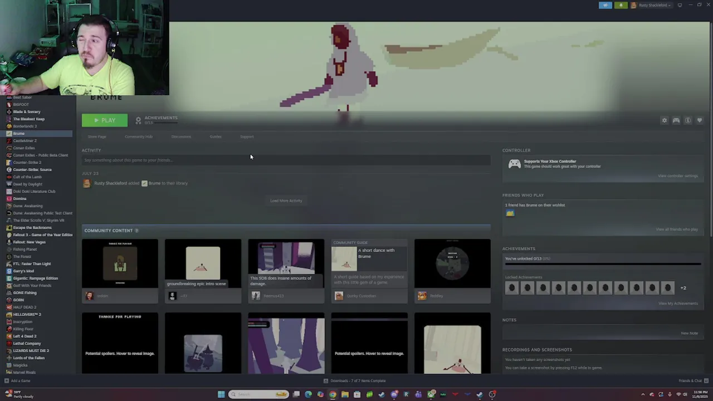This screenshot has width=713, height=401.
Task: Open the green notifications bell
Action: coord(621,5)
